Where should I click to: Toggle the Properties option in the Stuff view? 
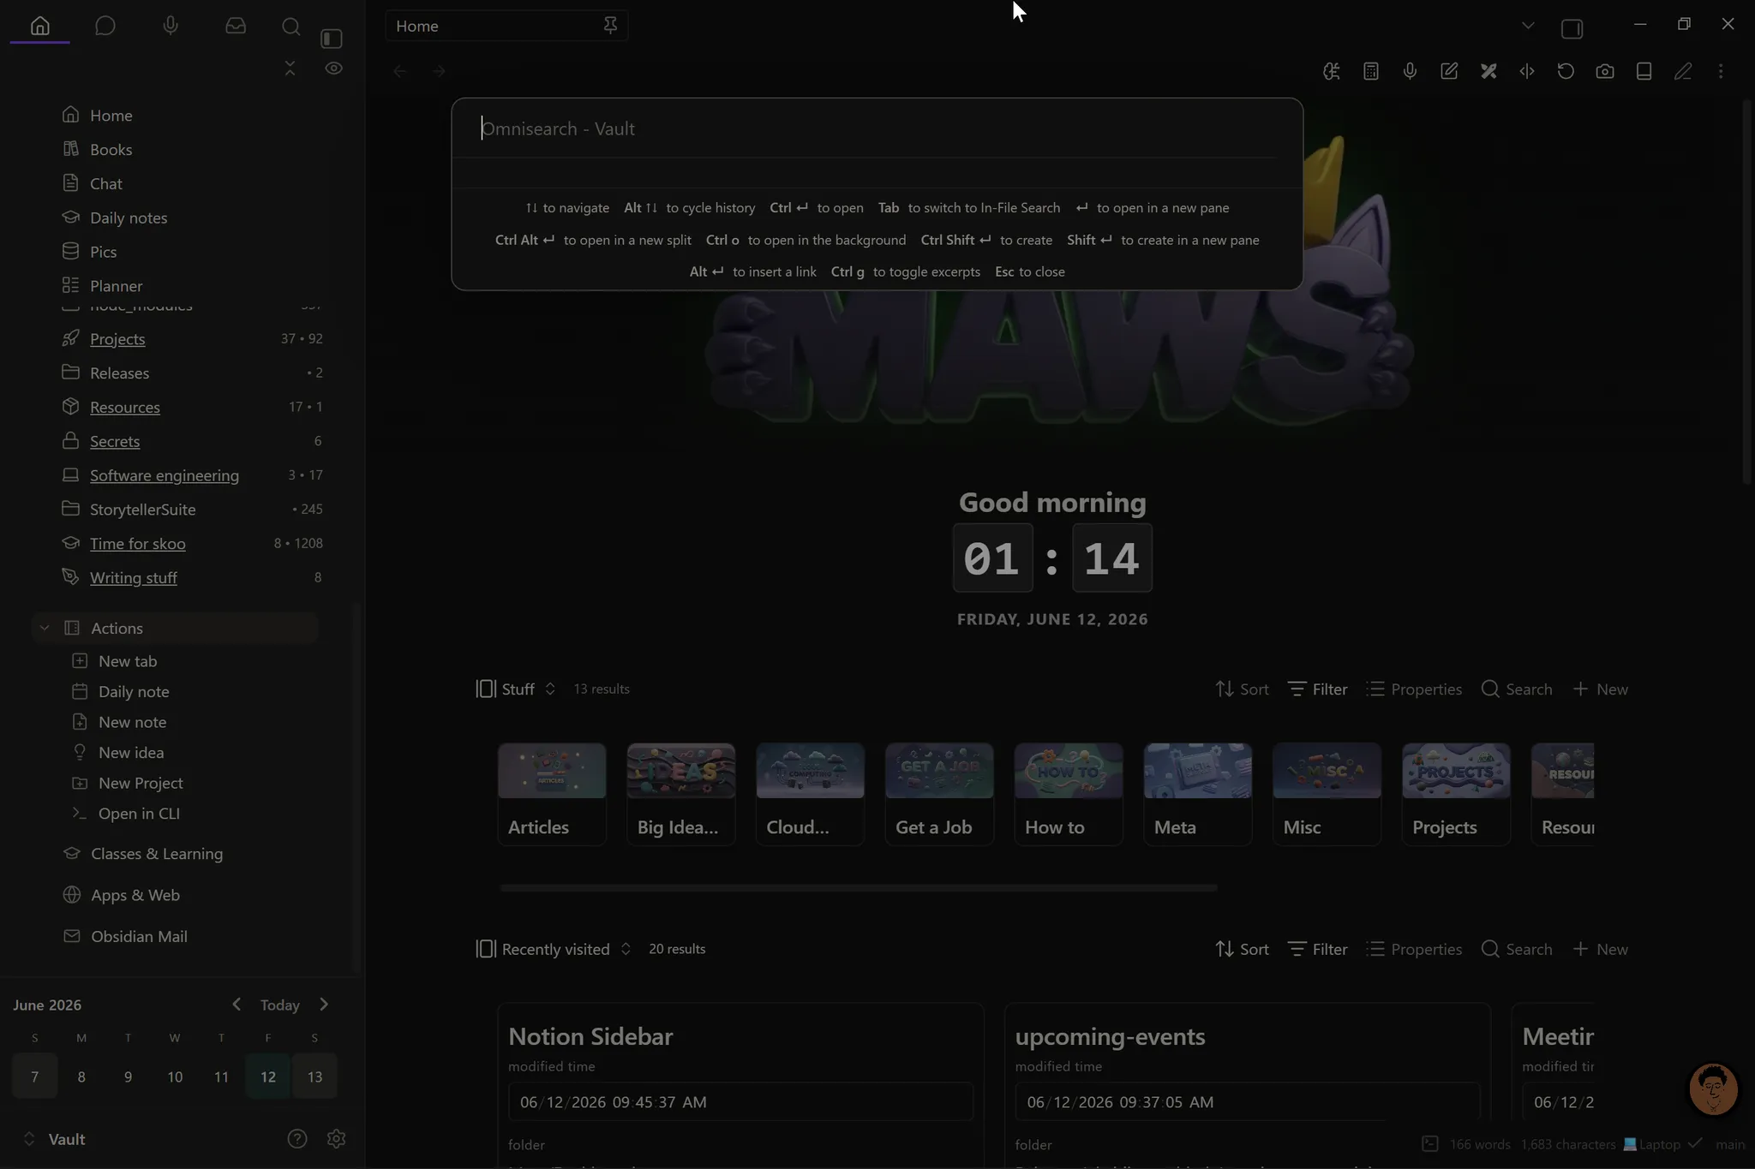coord(1414,689)
